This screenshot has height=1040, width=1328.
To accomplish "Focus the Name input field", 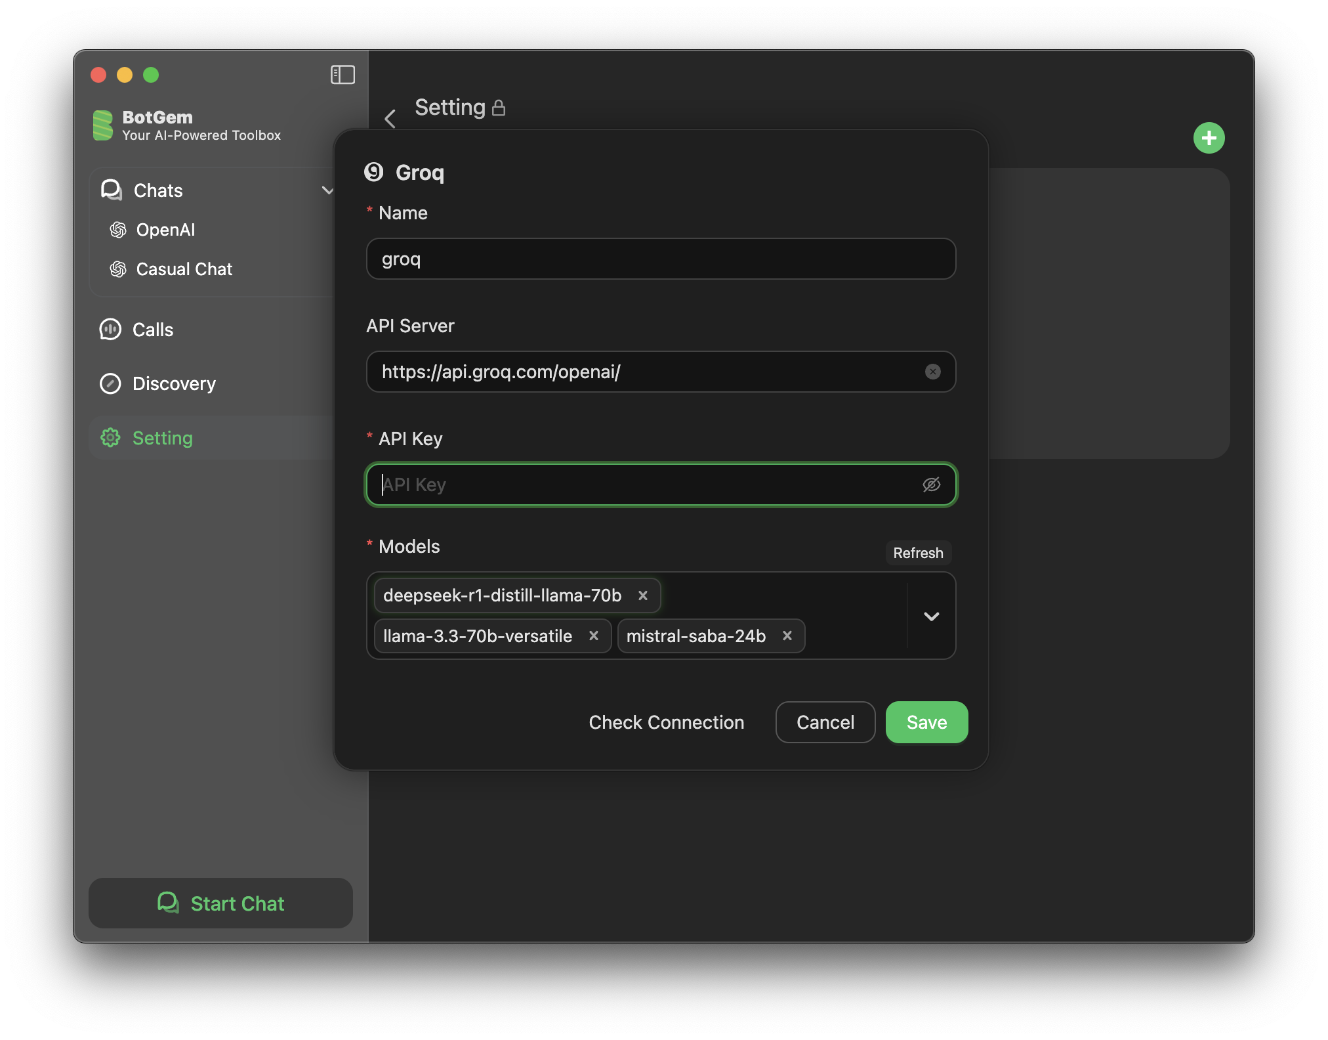I will click(x=661, y=259).
